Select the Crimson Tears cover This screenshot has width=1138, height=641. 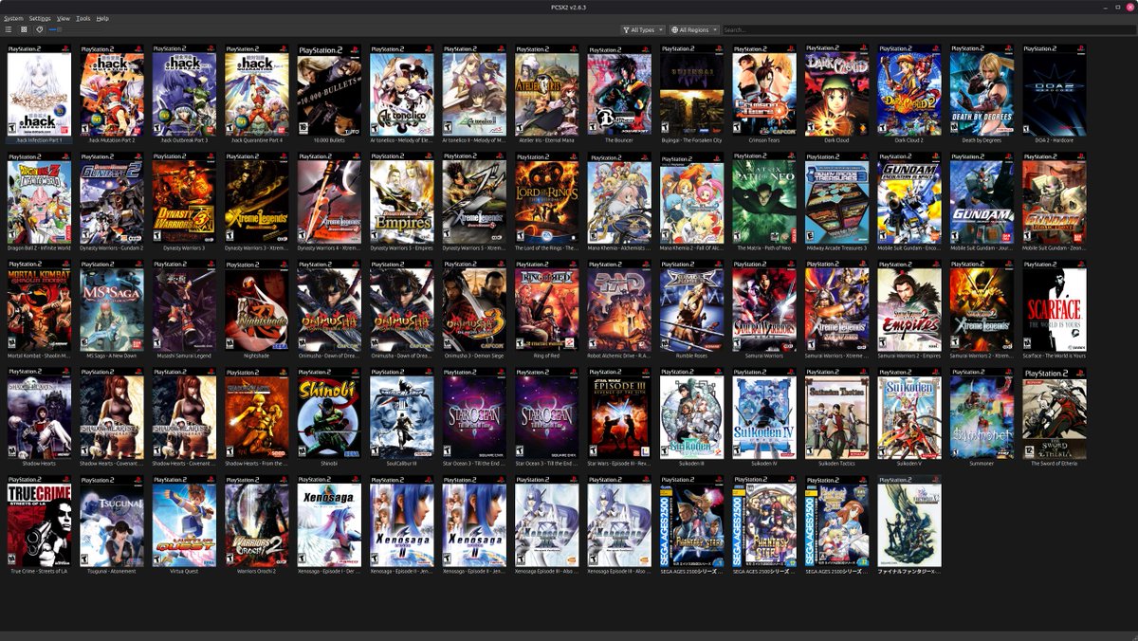point(764,90)
